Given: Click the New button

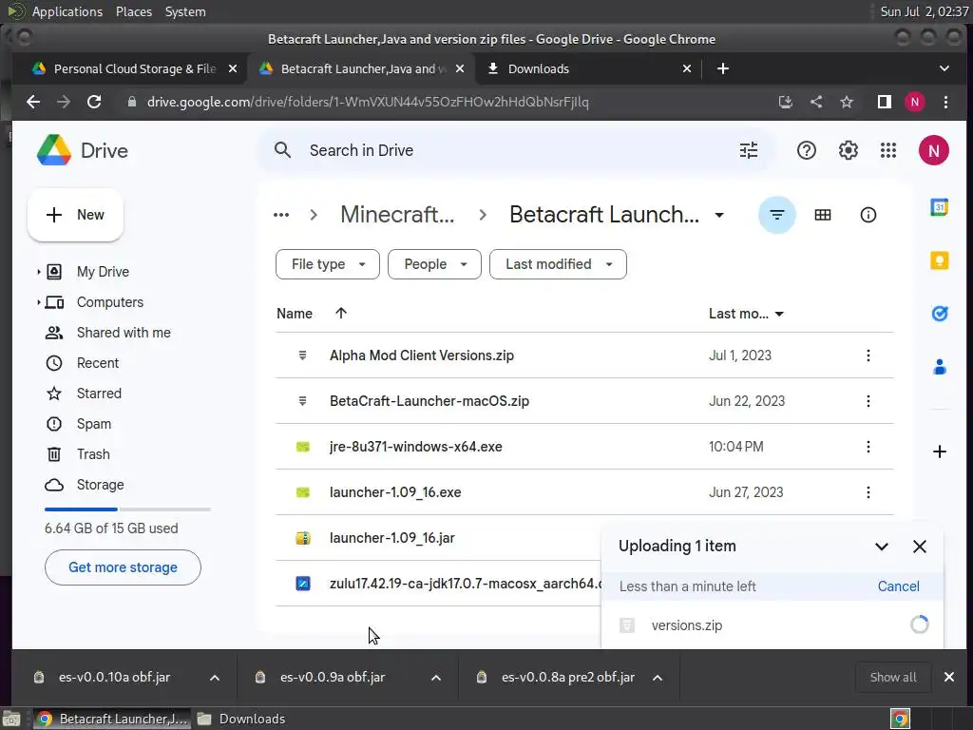Looking at the screenshot, I should point(75,215).
